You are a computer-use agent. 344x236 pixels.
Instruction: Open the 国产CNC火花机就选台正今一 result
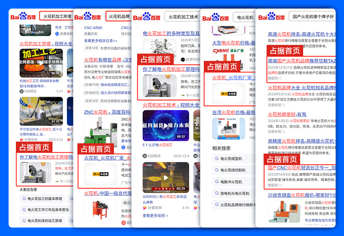pos(302,168)
